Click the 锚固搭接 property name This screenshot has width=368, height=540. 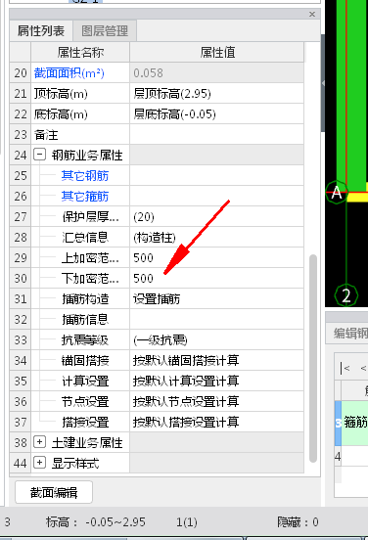85,361
